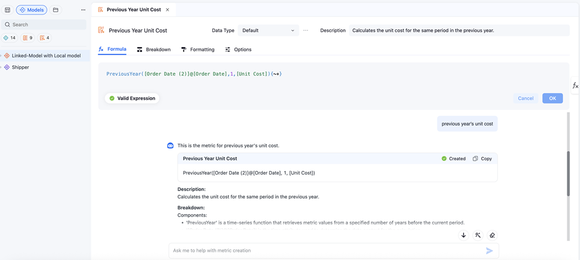Filter by the orange count 9 chip
The image size is (580, 260).
[27, 38]
